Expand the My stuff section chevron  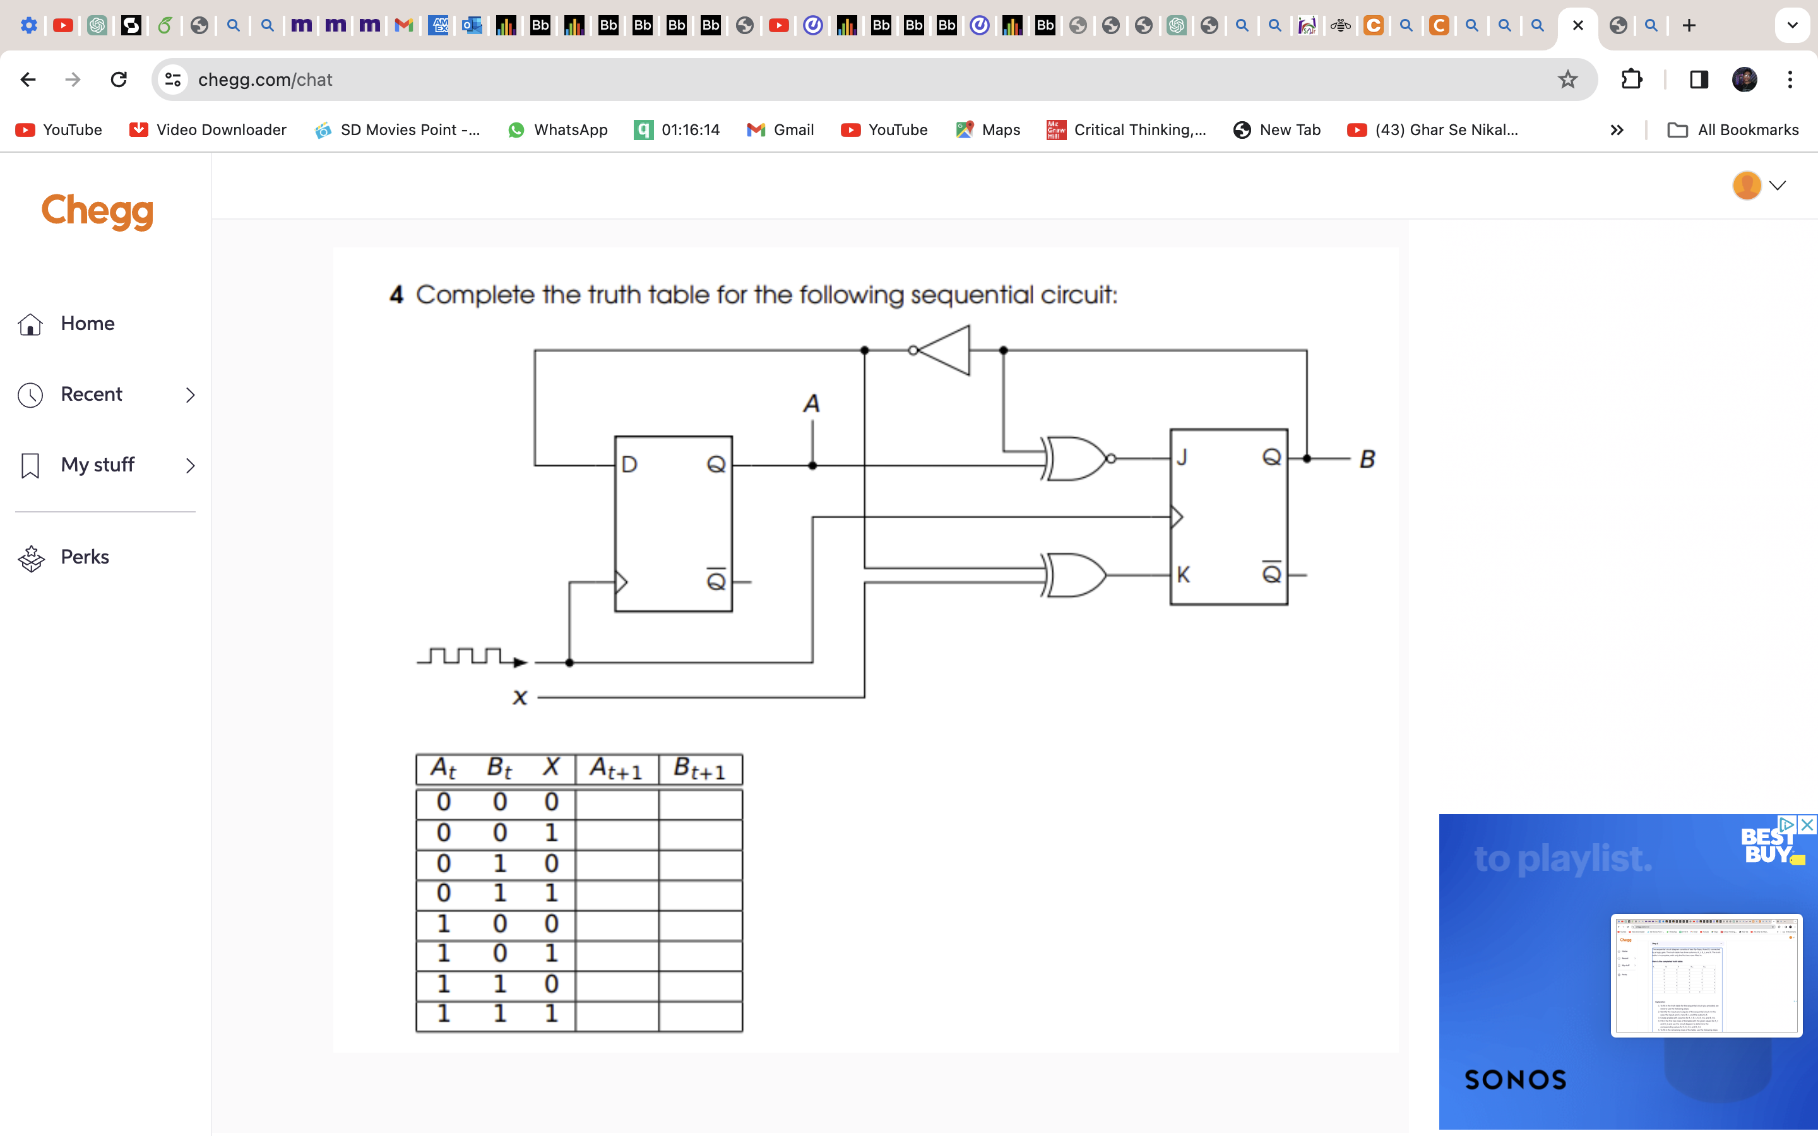190,465
